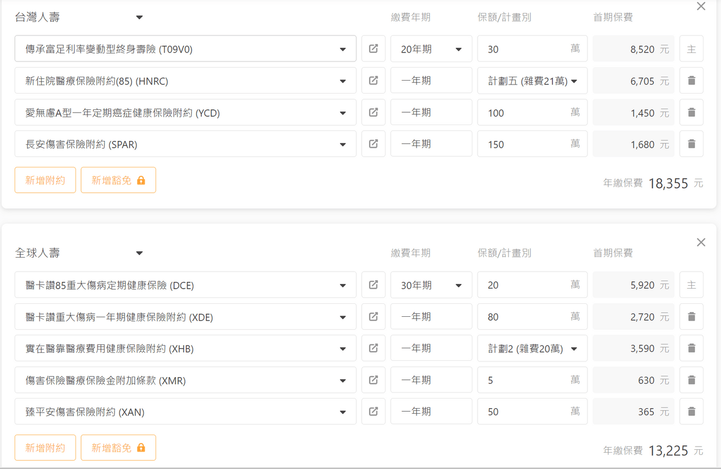This screenshot has height=469, width=721.
Task: Select the 醫卡讚85重大傷病定期健康保險 (DCE) product dropdown
Action: (x=185, y=285)
